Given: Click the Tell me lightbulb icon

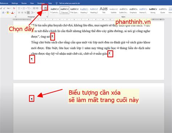Looking at the screenshot, I should (57, 3).
